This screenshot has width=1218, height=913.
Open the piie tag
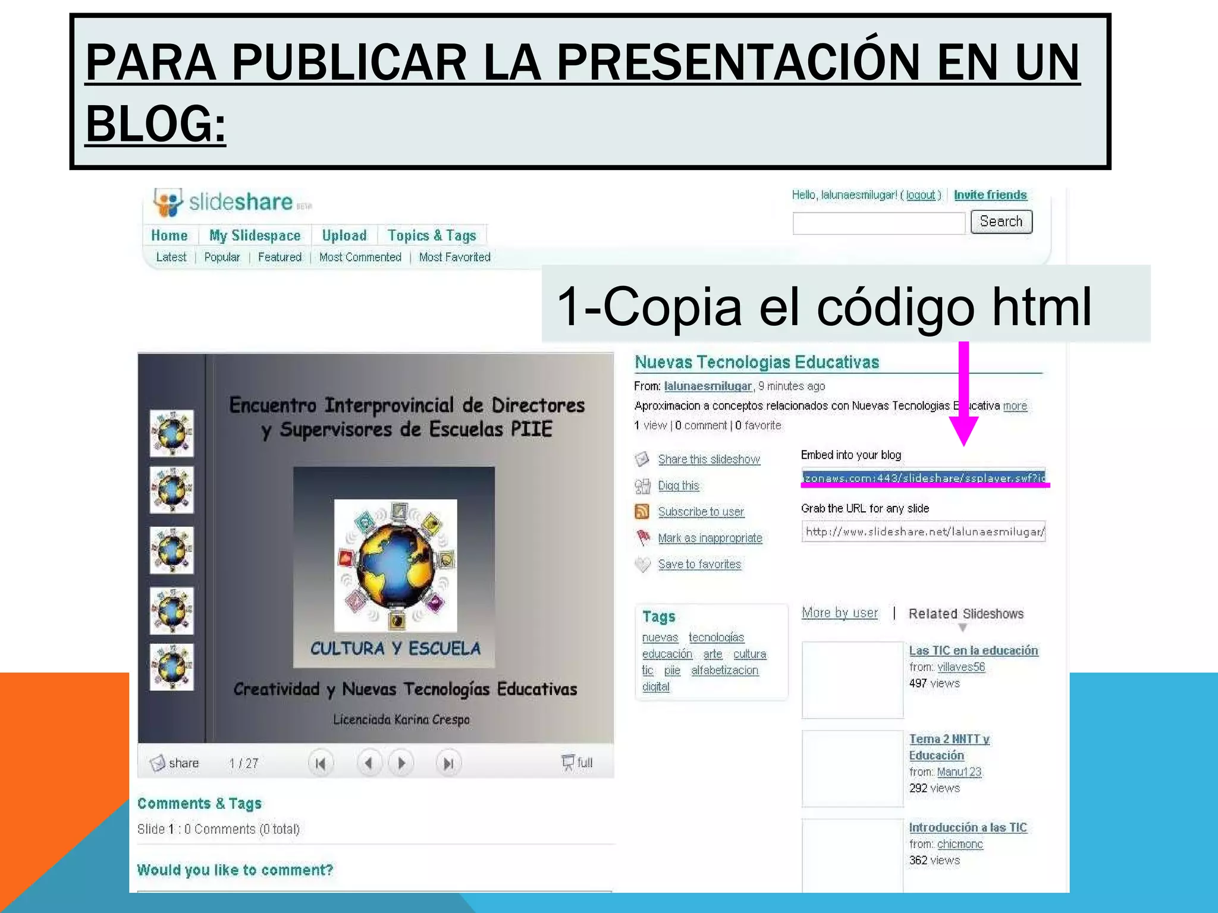pos(672,670)
